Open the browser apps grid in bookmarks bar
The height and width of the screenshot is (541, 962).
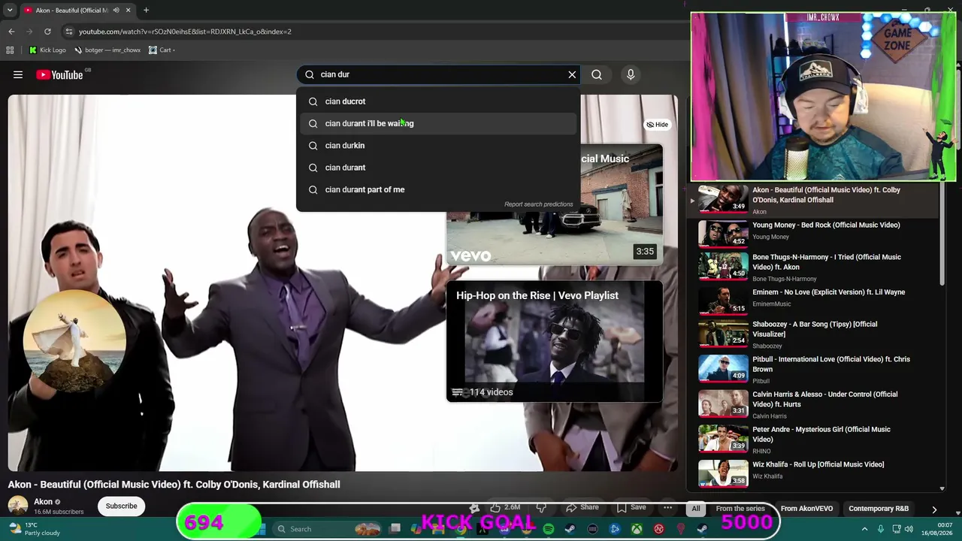[10, 50]
